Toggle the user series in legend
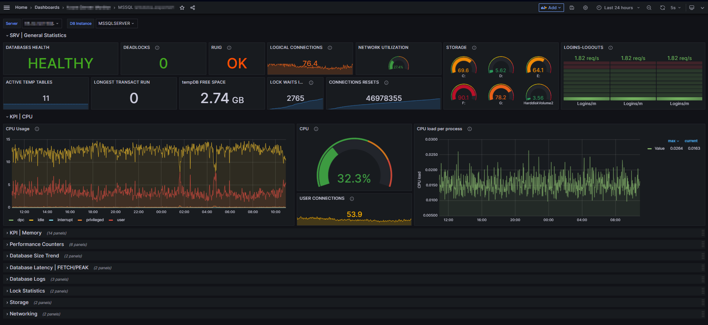 [121, 220]
